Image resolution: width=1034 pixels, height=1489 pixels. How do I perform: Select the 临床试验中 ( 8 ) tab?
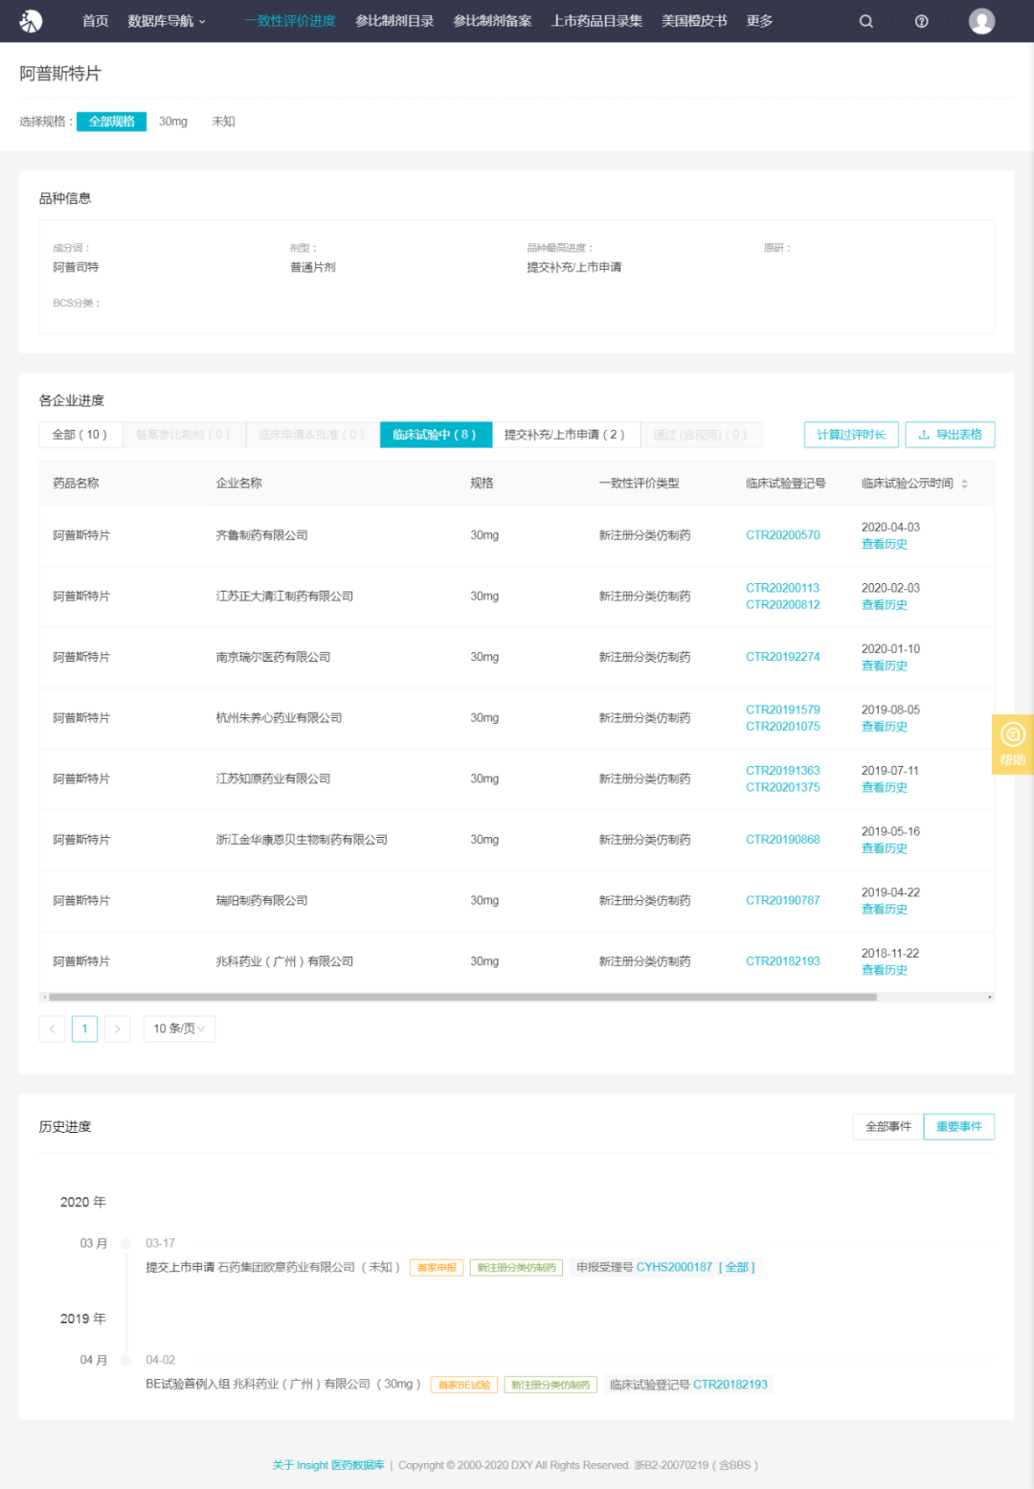[x=436, y=435]
